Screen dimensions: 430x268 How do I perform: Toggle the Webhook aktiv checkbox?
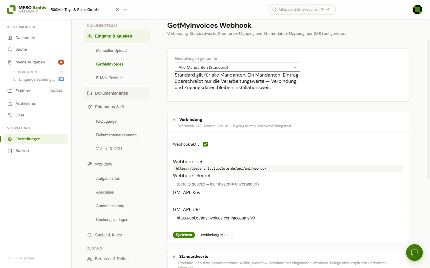[205, 144]
